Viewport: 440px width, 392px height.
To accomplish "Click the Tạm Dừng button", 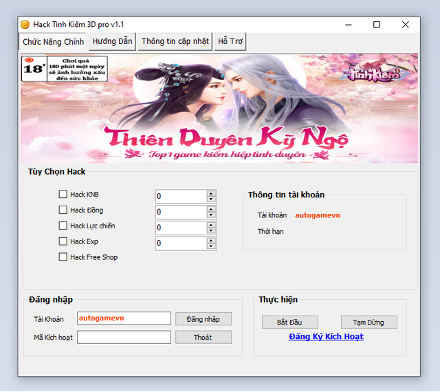I will pos(369,322).
